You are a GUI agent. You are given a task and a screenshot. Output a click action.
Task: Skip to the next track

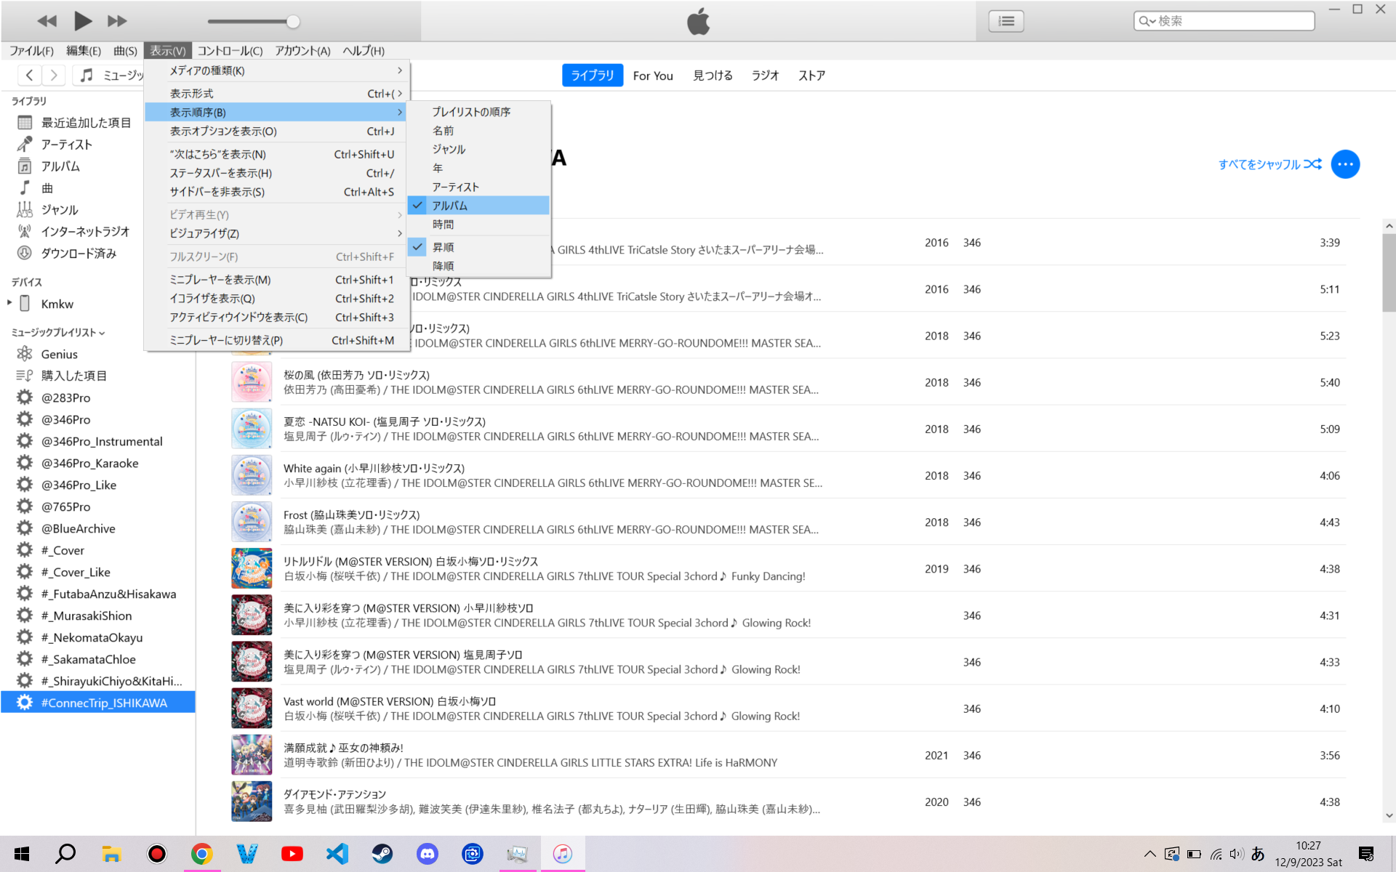click(x=117, y=21)
